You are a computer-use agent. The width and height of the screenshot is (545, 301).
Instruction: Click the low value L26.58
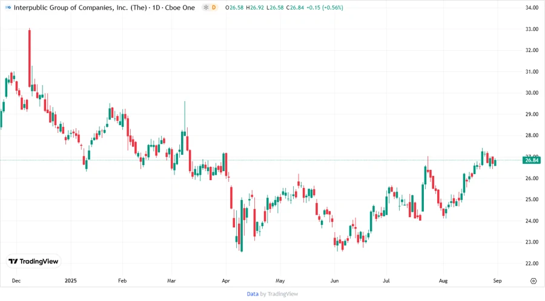[x=275, y=7]
